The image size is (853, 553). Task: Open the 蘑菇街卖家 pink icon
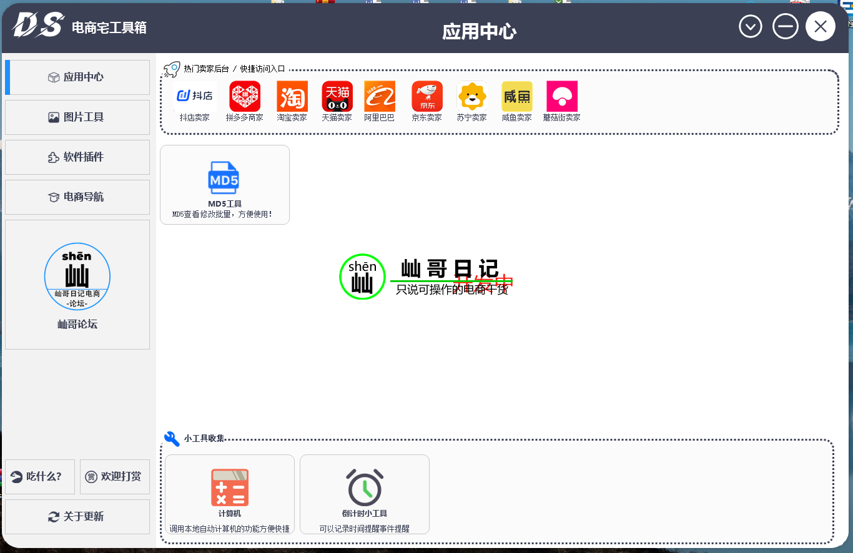[562, 96]
